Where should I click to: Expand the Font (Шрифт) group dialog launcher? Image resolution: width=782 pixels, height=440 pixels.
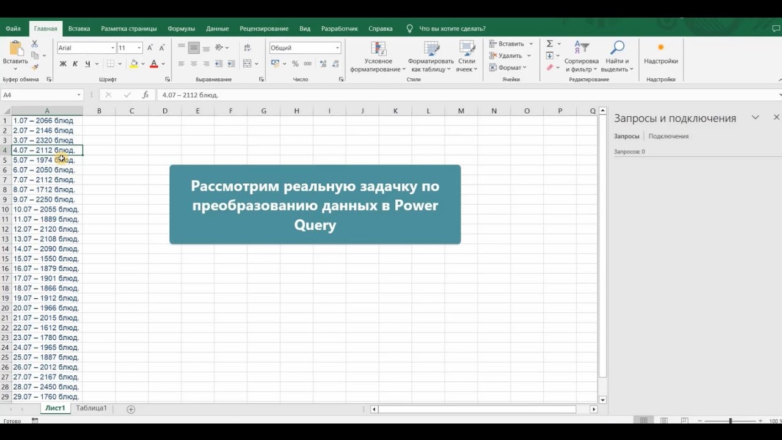tap(167, 79)
